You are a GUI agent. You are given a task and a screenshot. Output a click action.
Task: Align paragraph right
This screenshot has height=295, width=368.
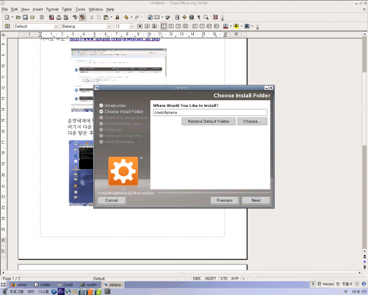point(178,26)
